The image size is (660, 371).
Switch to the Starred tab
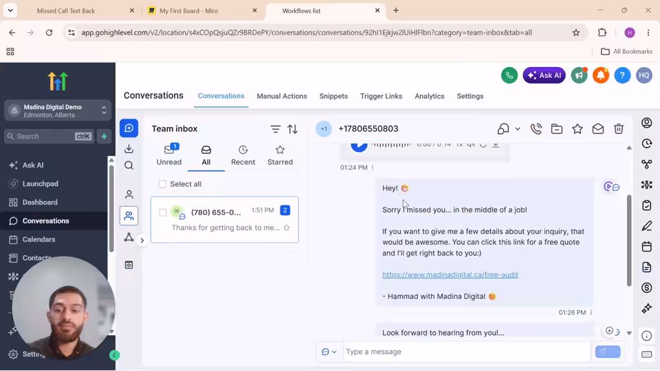click(x=280, y=155)
